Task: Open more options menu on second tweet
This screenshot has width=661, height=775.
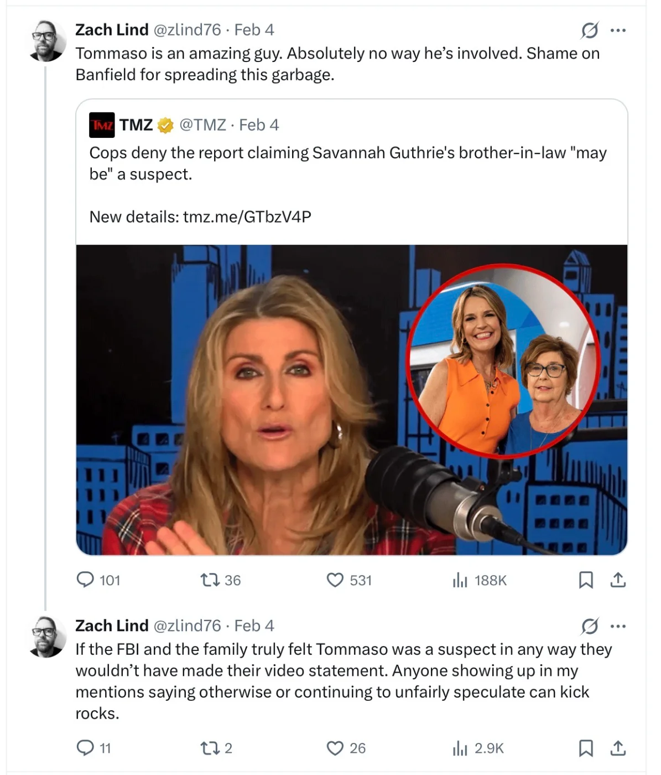Action: [618, 626]
